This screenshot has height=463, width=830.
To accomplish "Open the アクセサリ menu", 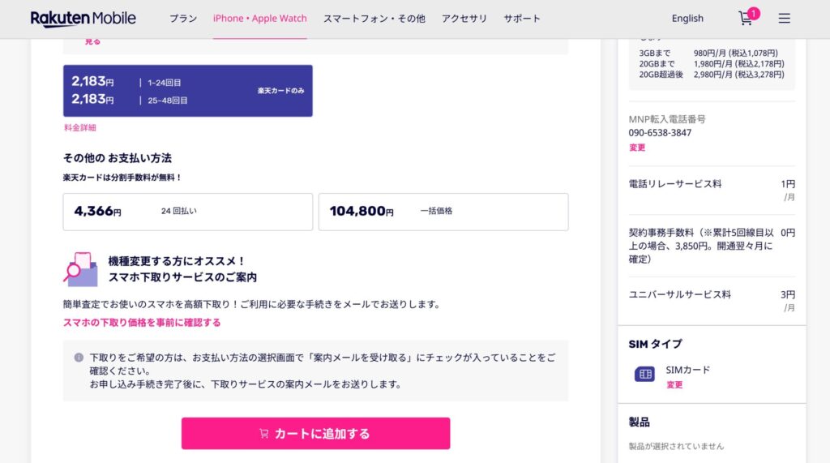I will click(x=464, y=19).
